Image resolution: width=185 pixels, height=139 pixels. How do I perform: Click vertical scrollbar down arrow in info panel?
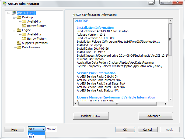170,99
